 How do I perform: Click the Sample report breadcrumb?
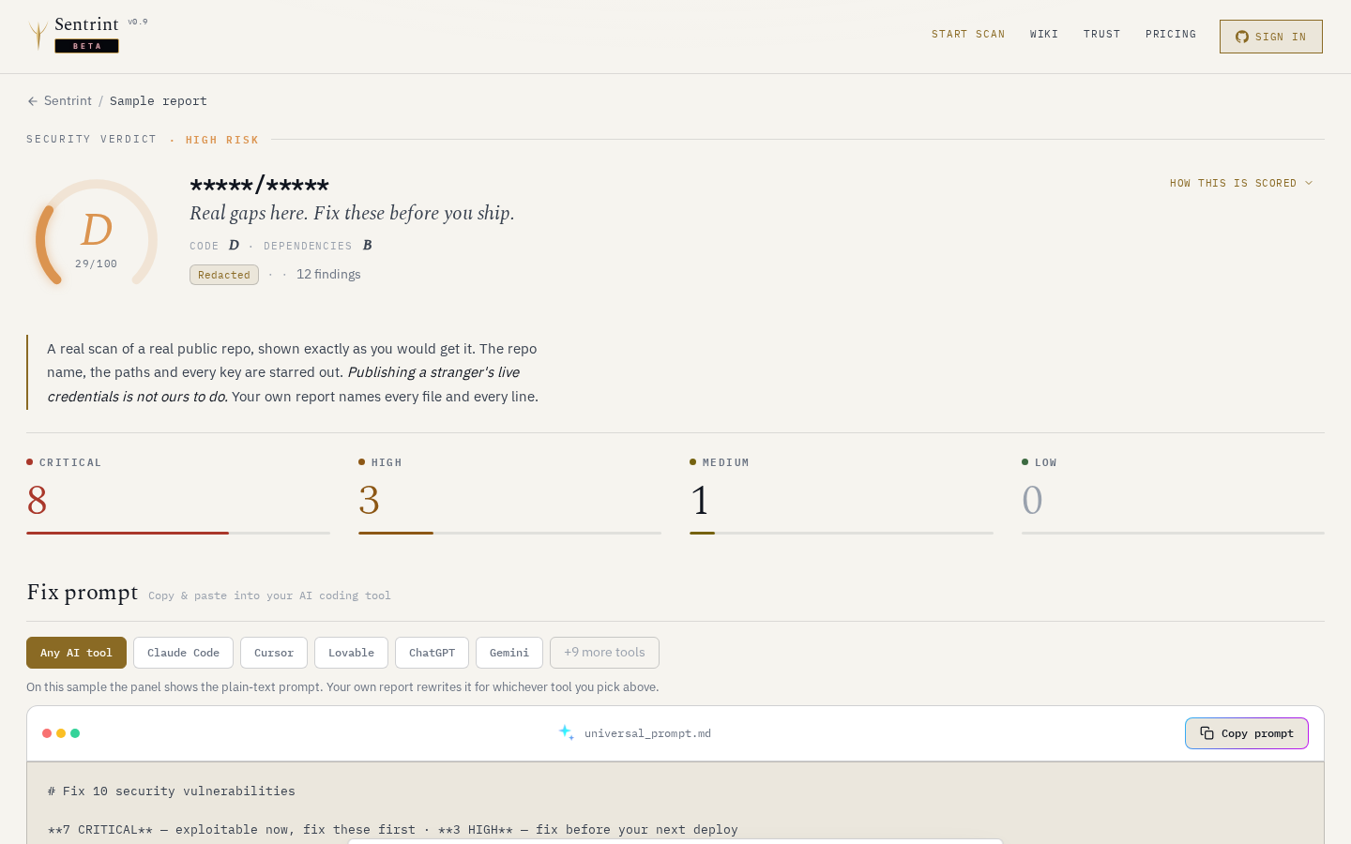(159, 101)
